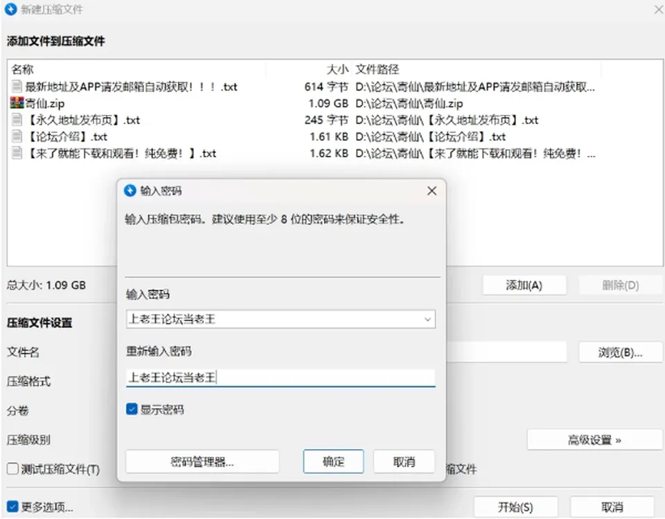
Task: Click the 浏览(B)... button
Action: pos(620,352)
